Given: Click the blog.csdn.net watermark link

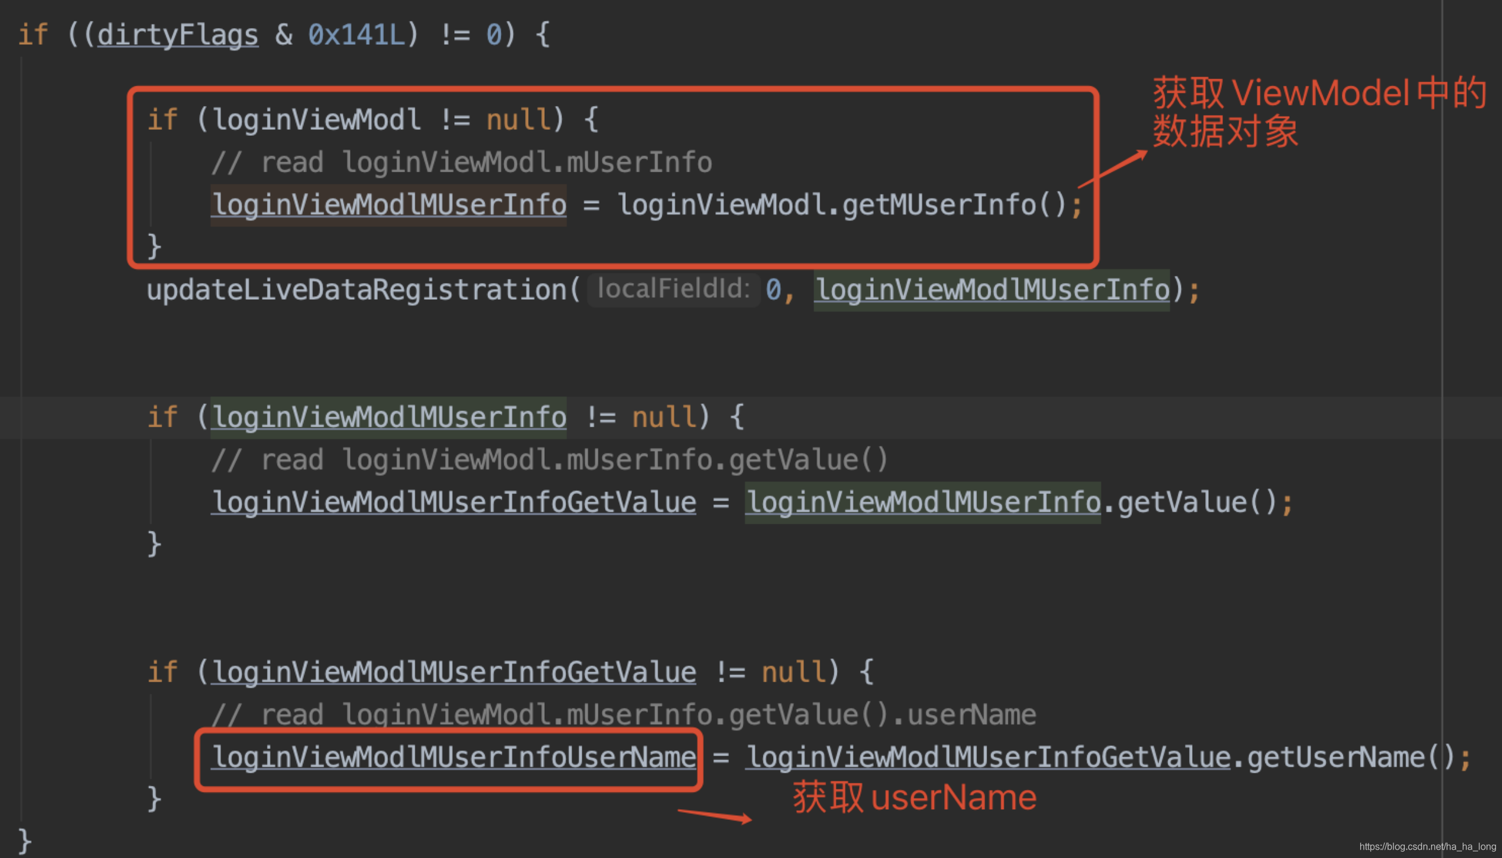Looking at the screenshot, I should [1427, 847].
